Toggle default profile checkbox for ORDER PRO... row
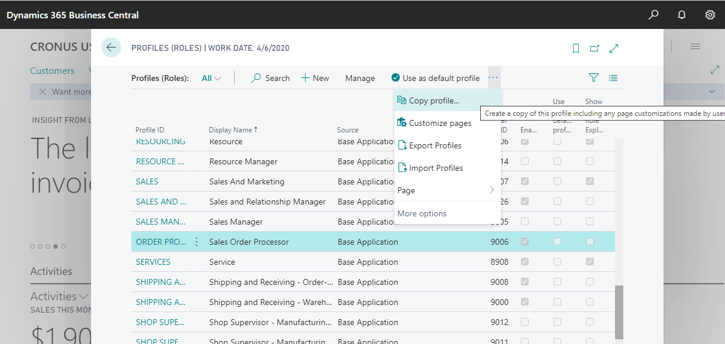The height and width of the screenshot is (344, 725). [x=558, y=242]
